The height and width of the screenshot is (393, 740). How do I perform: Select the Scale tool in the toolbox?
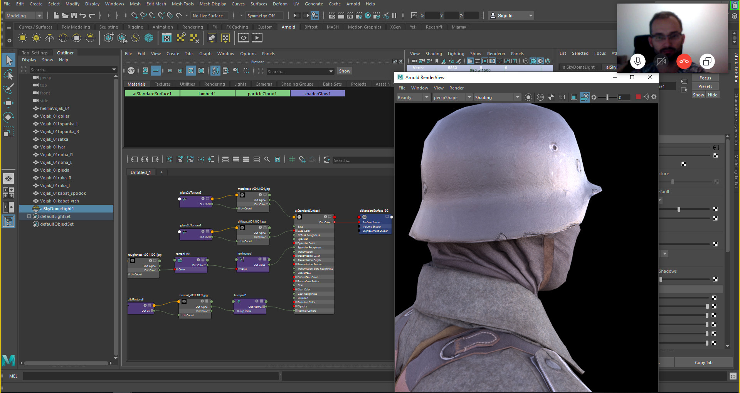(x=8, y=132)
